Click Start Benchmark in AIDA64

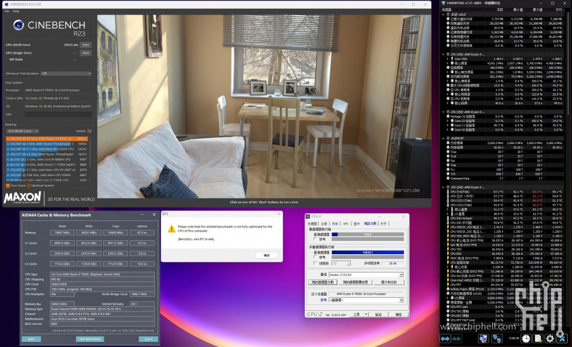(x=90, y=339)
